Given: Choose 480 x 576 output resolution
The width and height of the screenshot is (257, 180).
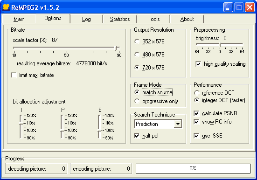Looking at the screenshot, I should 137,55.
